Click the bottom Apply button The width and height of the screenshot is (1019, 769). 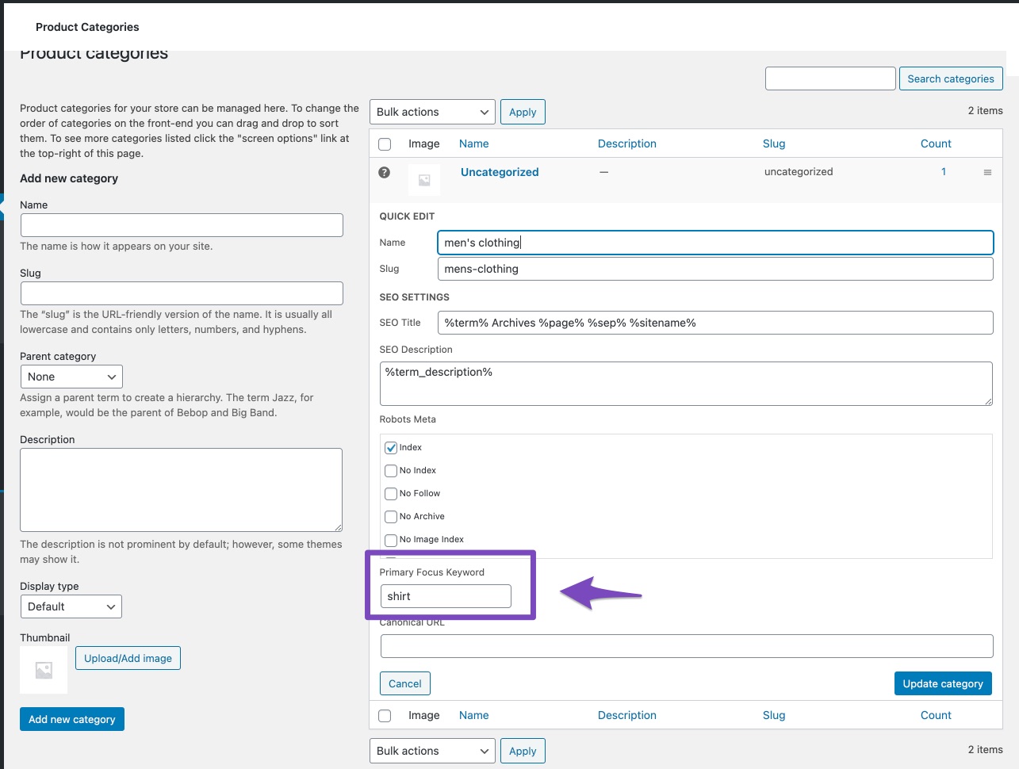click(523, 751)
